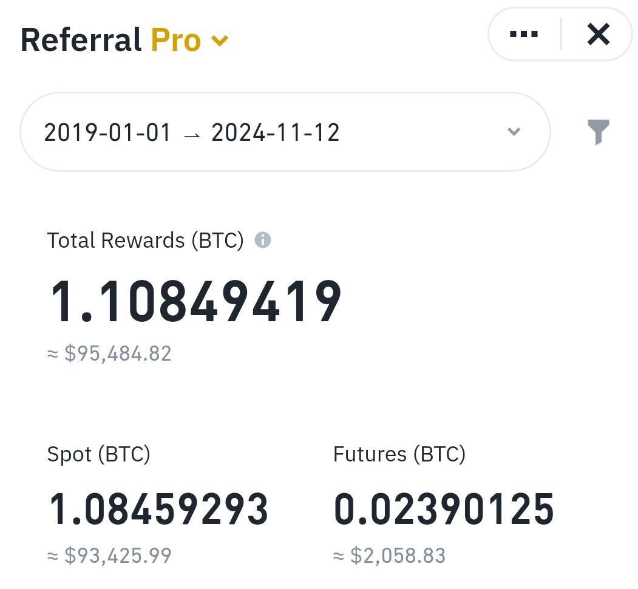Click the arrow between the two dates

(191, 134)
